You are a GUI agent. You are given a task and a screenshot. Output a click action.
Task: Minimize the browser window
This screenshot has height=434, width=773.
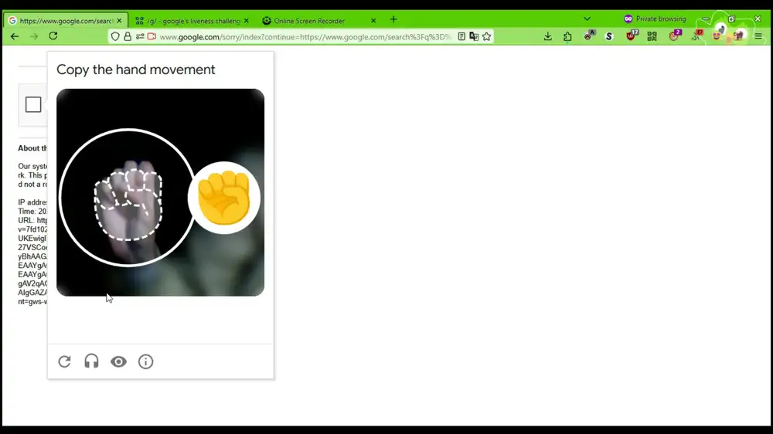pyautogui.click(x=706, y=19)
